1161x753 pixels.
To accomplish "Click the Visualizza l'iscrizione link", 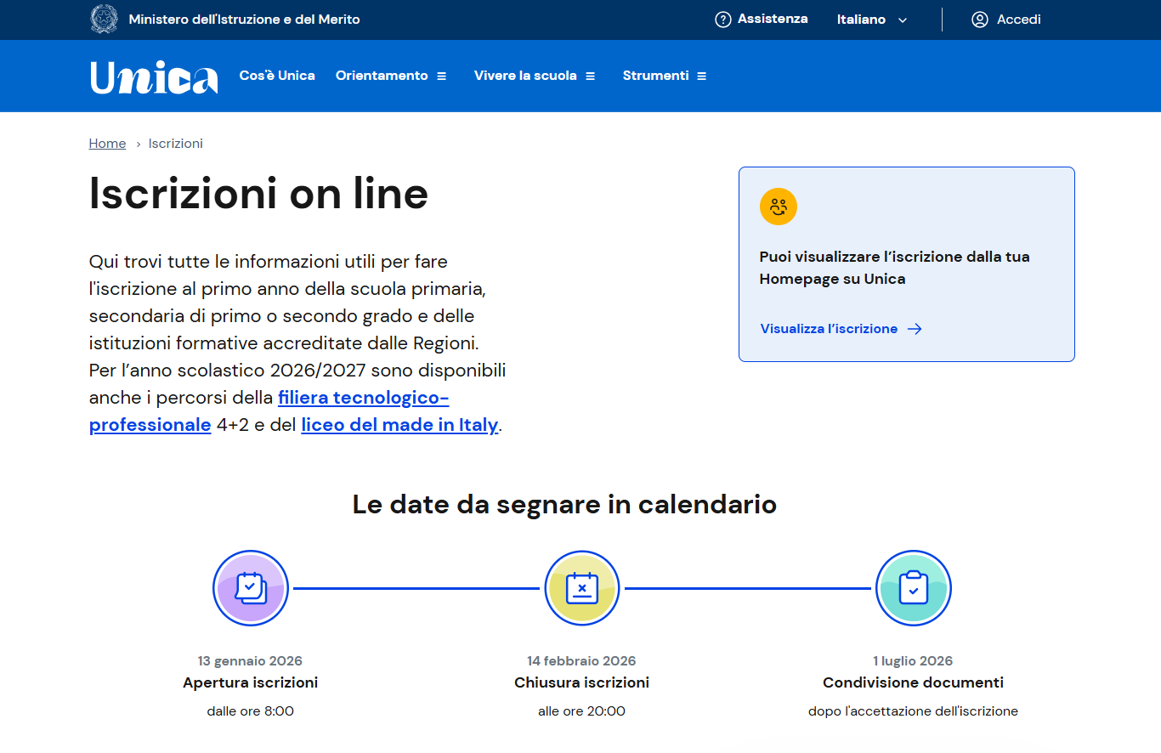I will tap(829, 329).
